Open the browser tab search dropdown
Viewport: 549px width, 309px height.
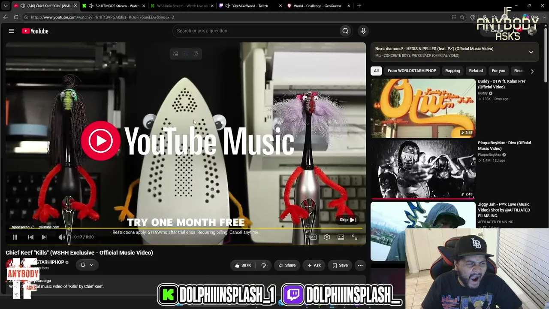[x=6, y=6]
